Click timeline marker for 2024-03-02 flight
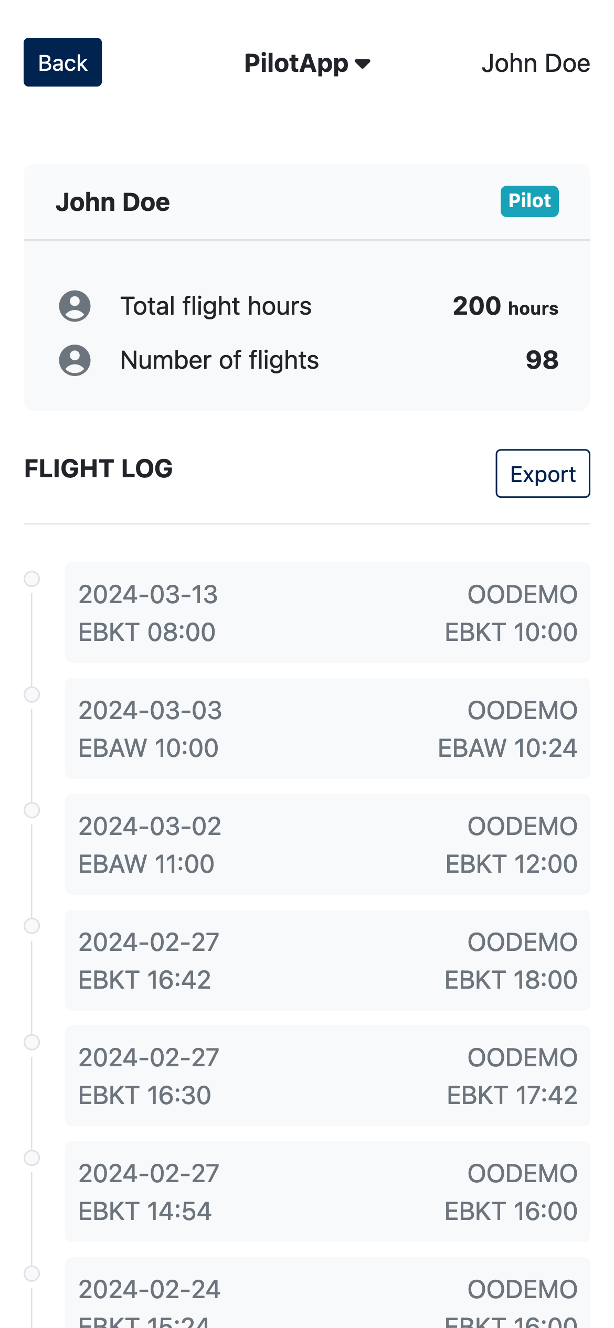 32,810
